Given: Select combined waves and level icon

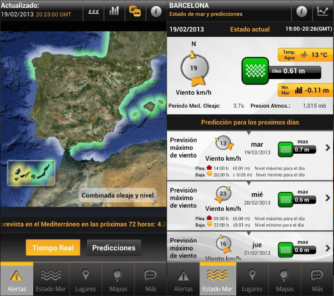Looking at the screenshot, I should (135, 11).
